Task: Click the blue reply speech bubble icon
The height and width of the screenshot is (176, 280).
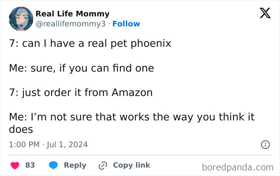Action: (54, 165)
